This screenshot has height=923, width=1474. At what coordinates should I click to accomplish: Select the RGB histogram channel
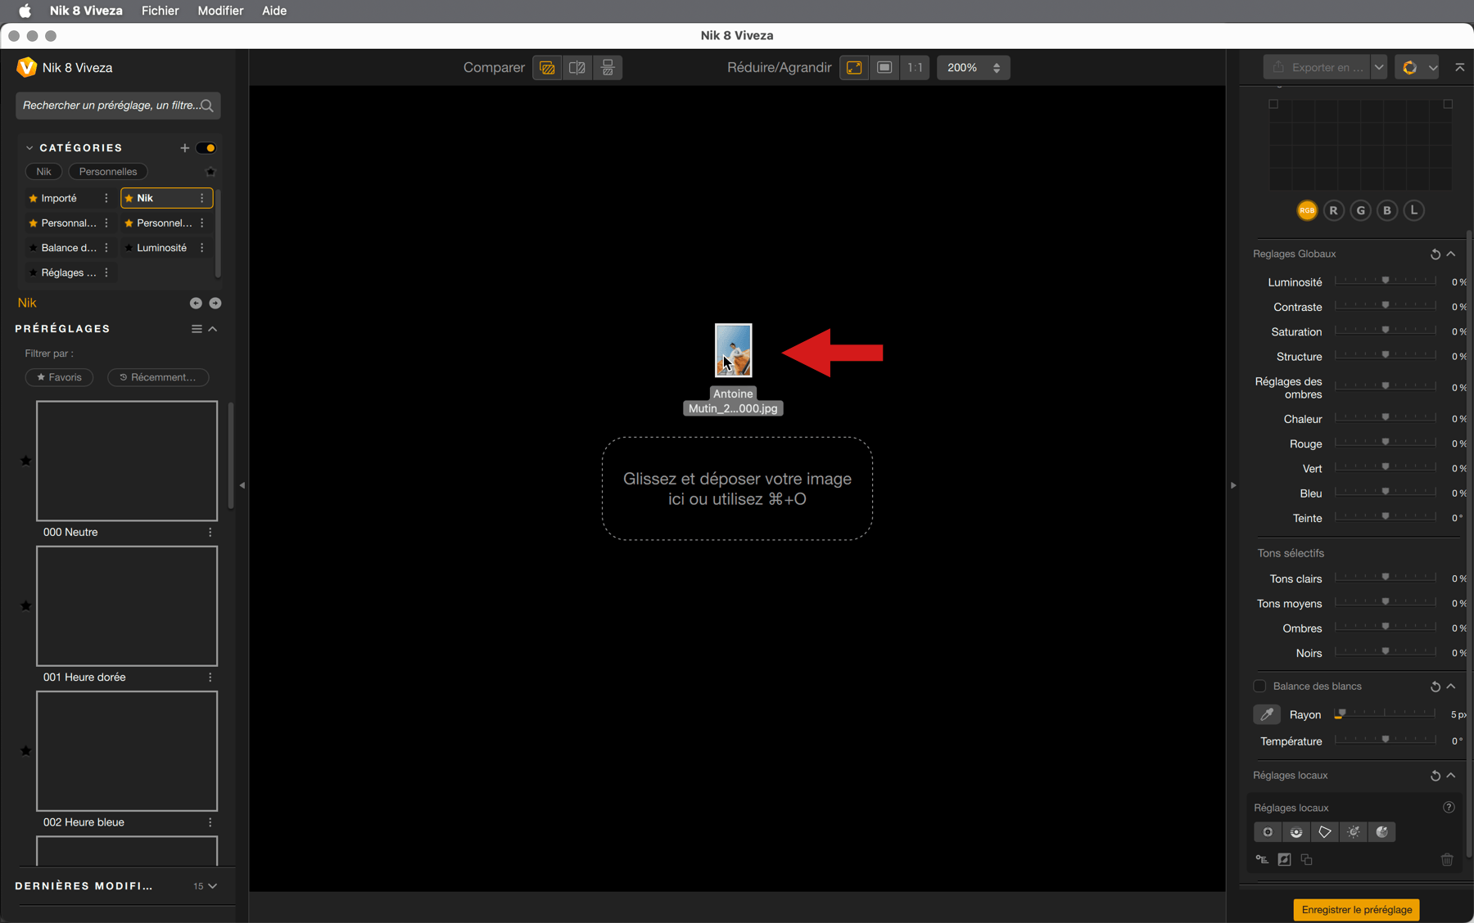(x=1307, y=210)
